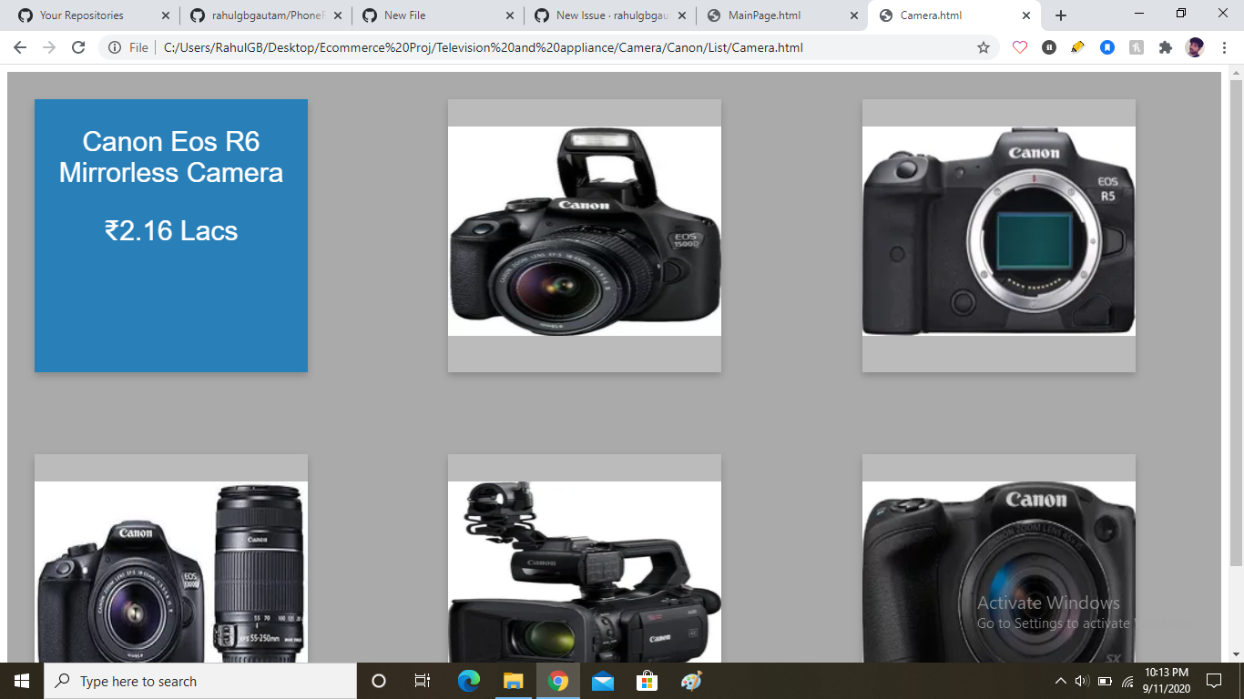Open the blue bookmark extension
The height and width of the screenshot is (699, 1244).
pos(1107,47)
